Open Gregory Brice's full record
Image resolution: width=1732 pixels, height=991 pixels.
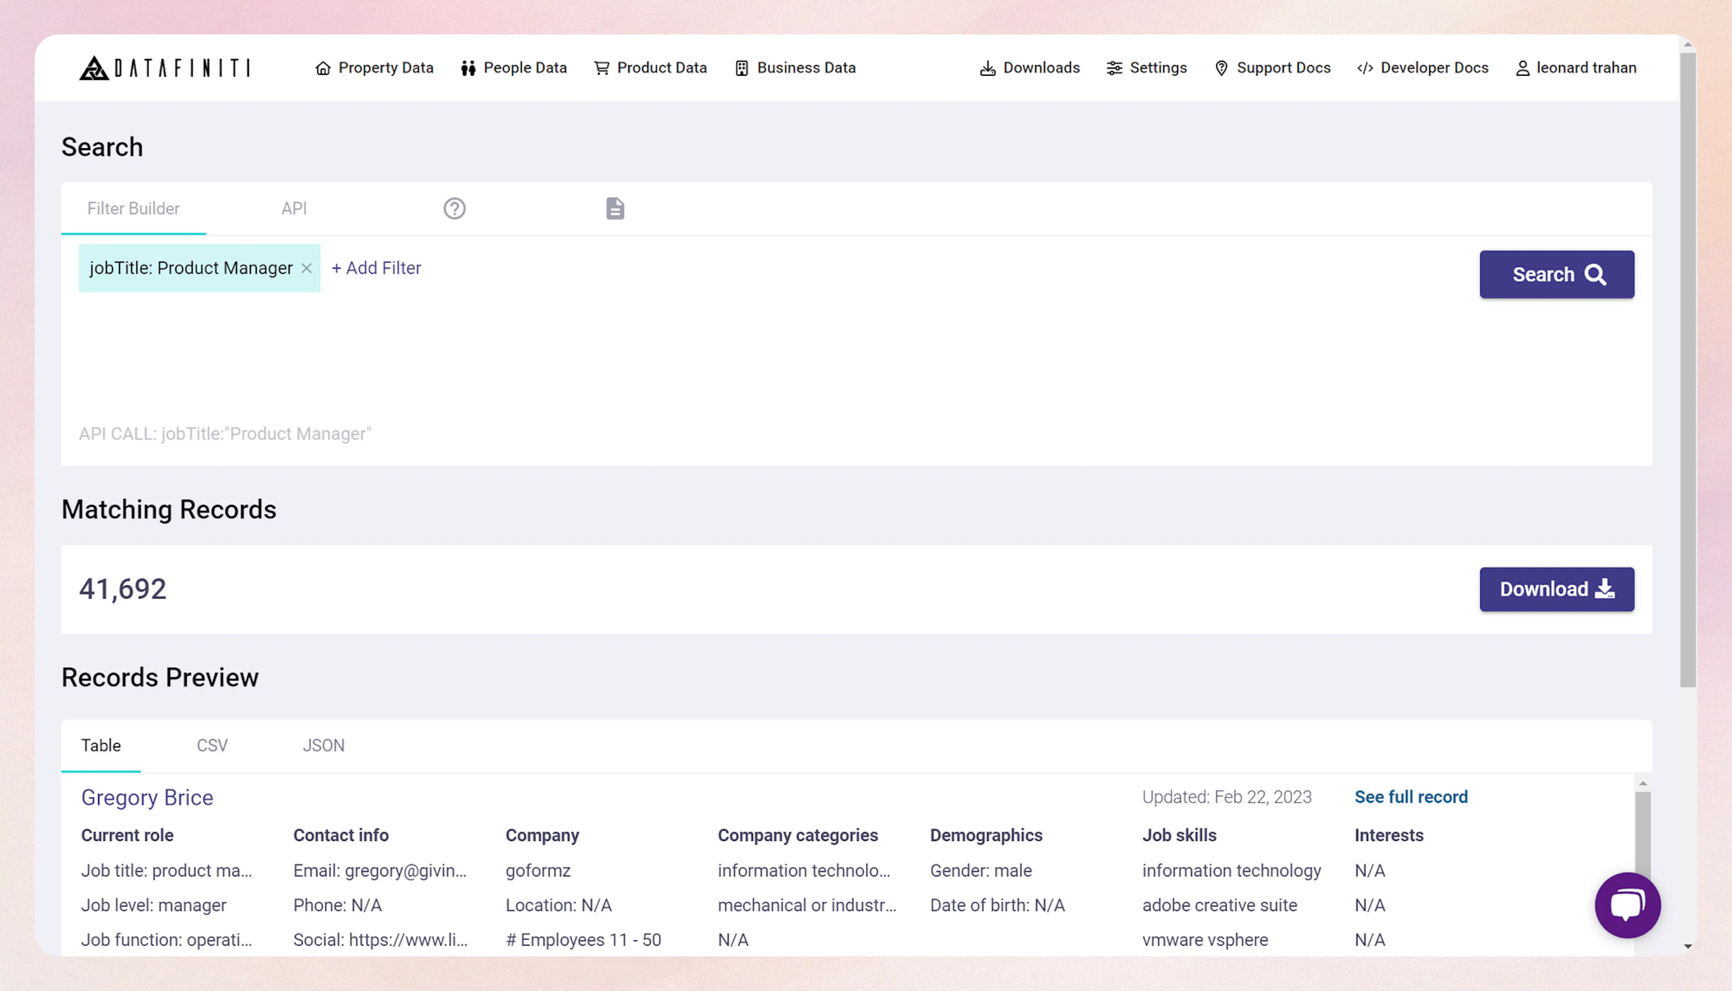(x=1410, y=796)
